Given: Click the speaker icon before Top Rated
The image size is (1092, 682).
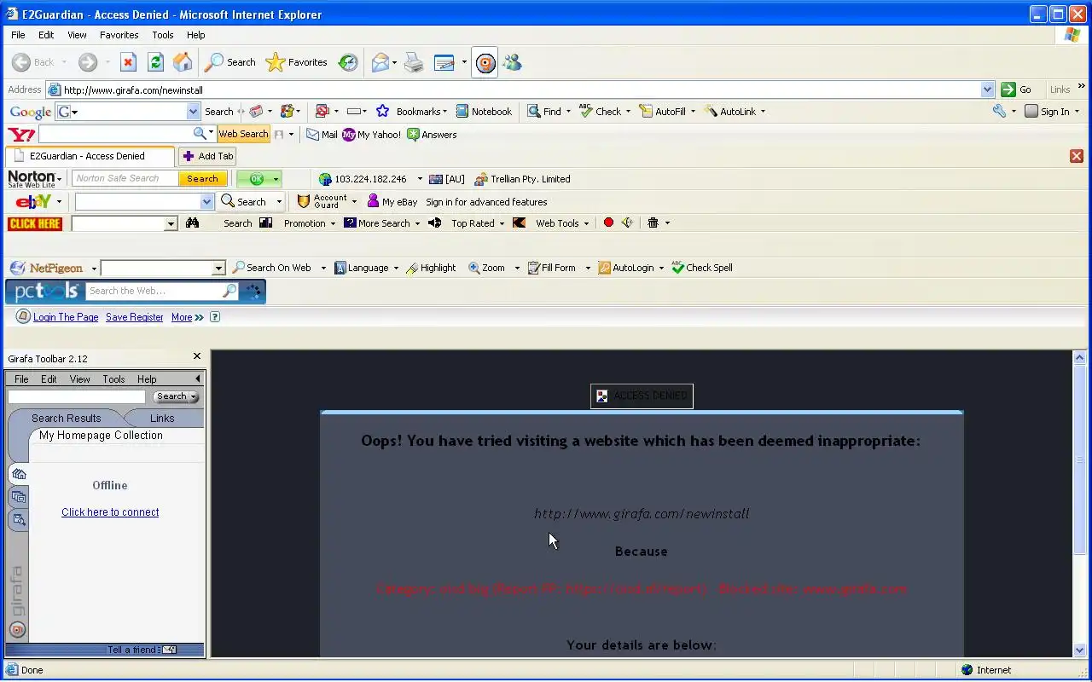Looking at the screenshot, I should (x=434, y=223).
